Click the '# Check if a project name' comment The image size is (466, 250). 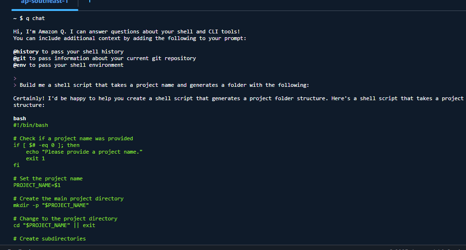pyautogui.click(x=73, y=139)
